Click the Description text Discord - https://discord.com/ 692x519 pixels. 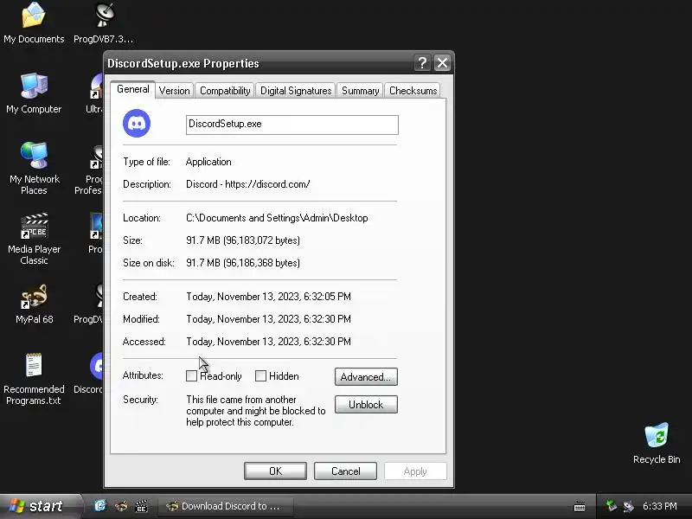click(248, 184)
